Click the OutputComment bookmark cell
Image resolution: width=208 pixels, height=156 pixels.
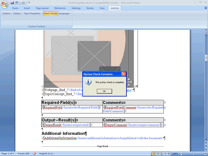coord(133,125)
